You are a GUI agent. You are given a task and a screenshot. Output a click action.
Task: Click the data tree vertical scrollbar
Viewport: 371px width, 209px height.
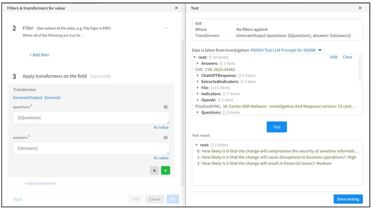coord(359,69)
